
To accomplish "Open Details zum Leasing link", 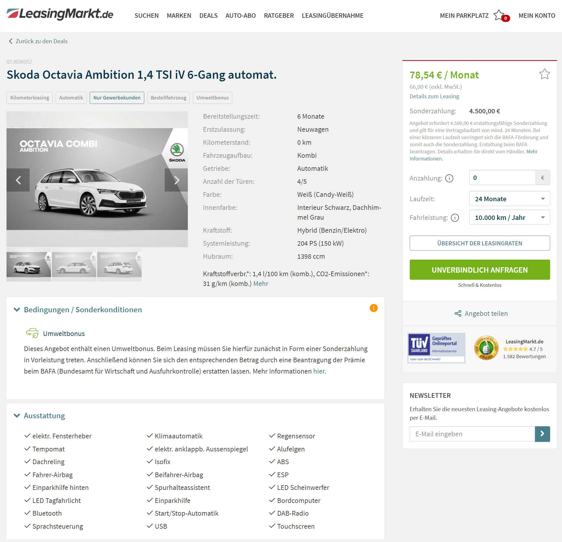I will (x=434, y=96).
